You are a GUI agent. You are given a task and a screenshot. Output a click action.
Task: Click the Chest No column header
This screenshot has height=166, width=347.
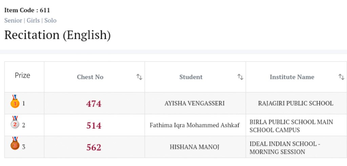tap(90, 77)
